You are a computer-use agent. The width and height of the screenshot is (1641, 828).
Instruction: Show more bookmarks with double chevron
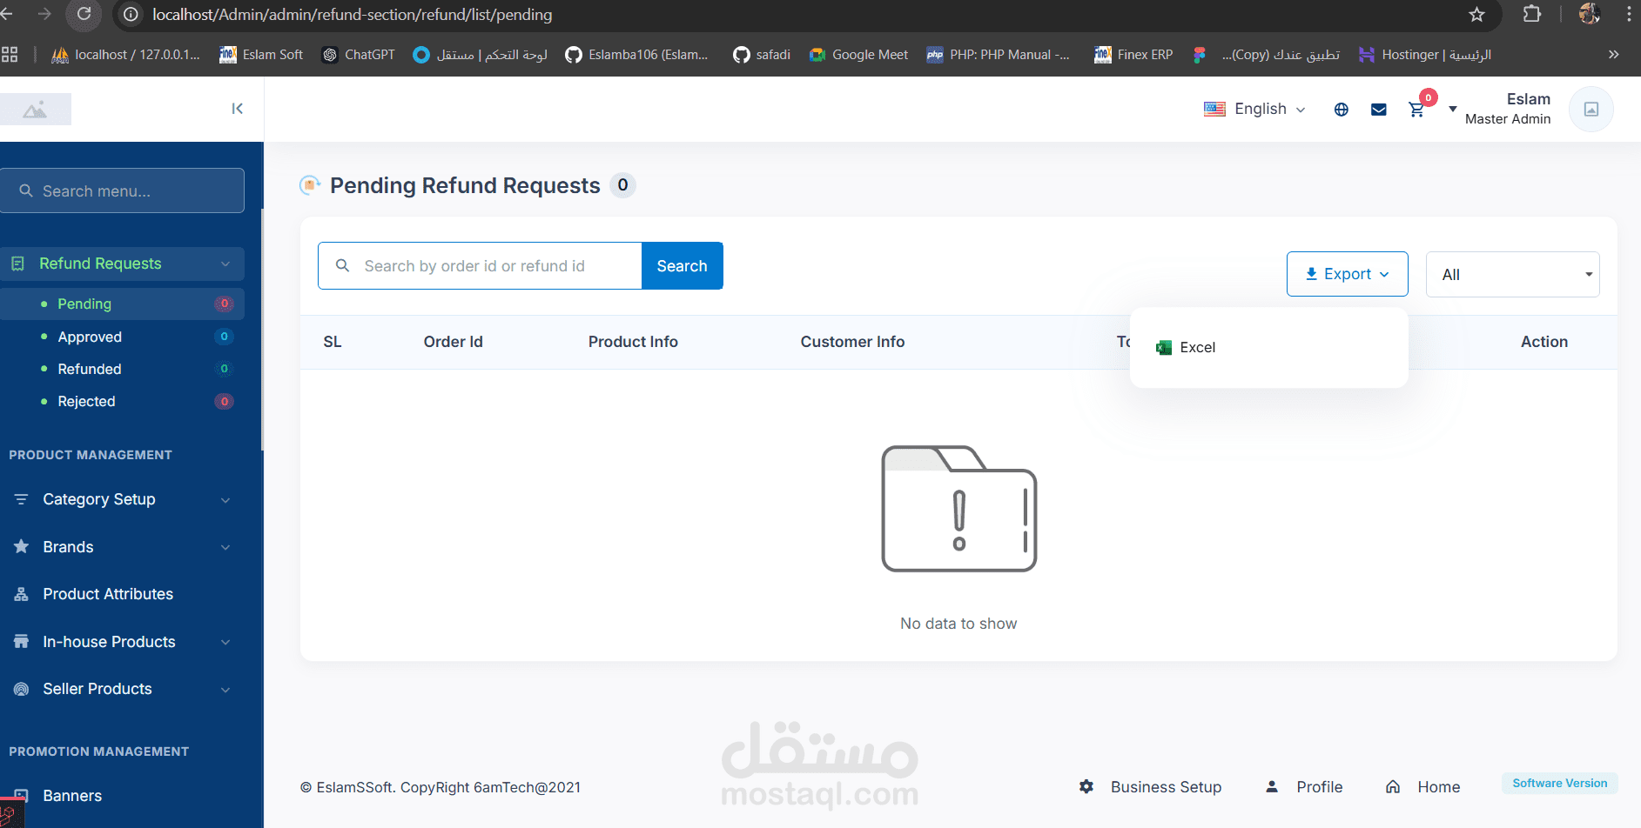point(1613,55)
